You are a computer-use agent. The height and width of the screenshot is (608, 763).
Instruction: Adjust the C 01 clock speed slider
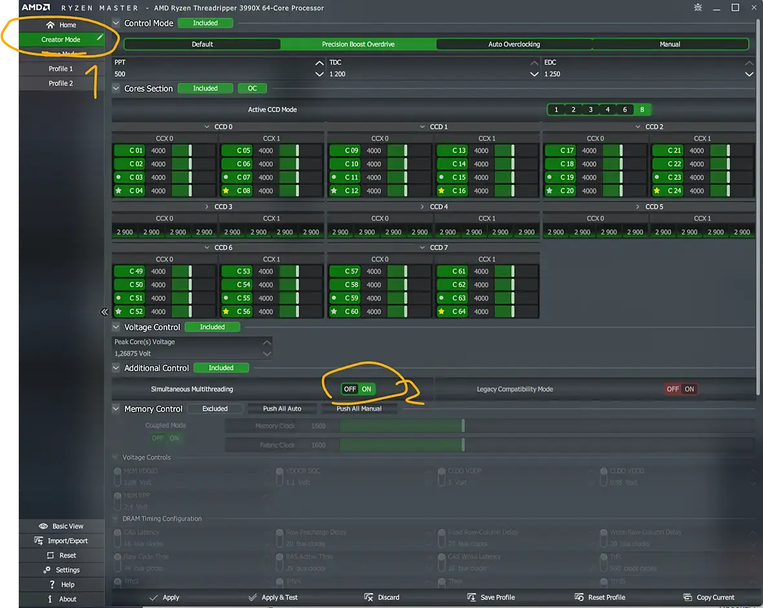[194, 151]
